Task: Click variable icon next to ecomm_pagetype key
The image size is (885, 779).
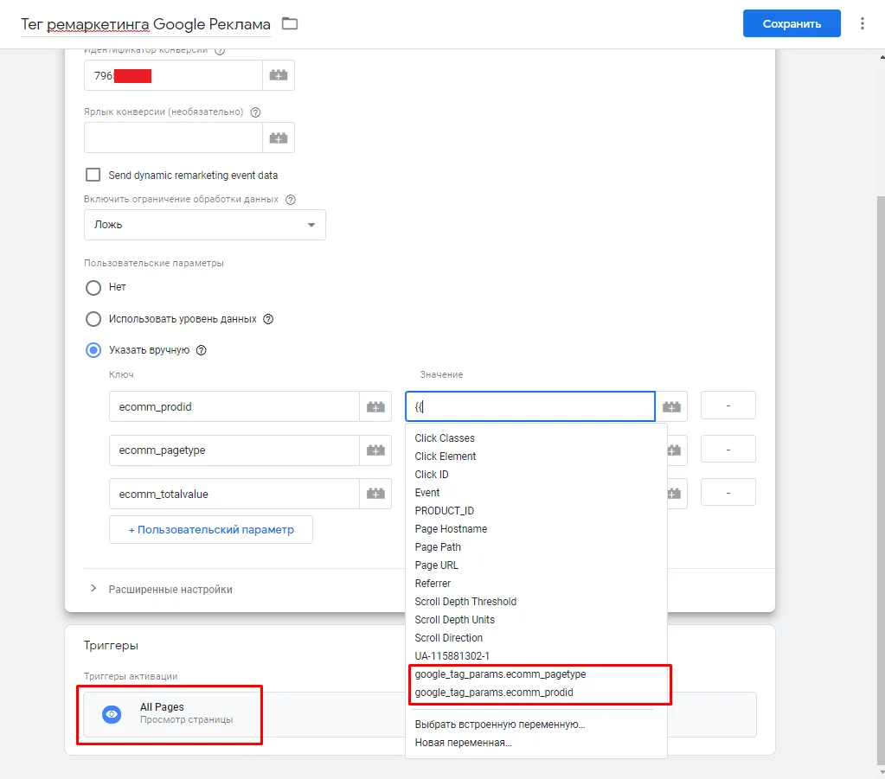Action: pyautogui.click(x=375, y=450)
